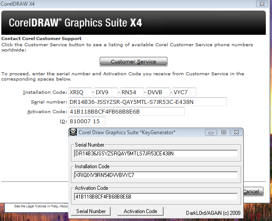272x221 pixels.
Task: Focus the CorelDRAW Activation Code field
Action: (x=127, y=111)
